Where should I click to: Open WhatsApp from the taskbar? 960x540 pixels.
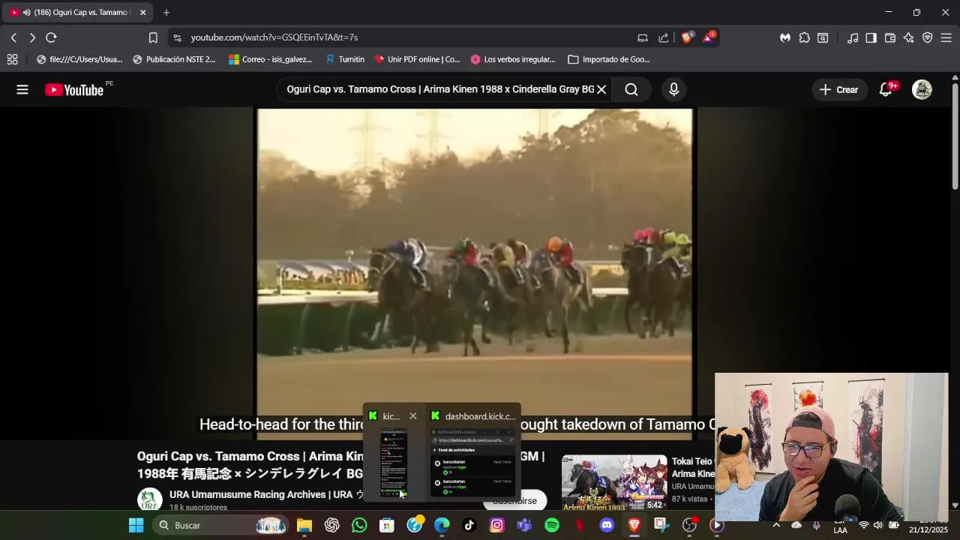pos(359,525)
